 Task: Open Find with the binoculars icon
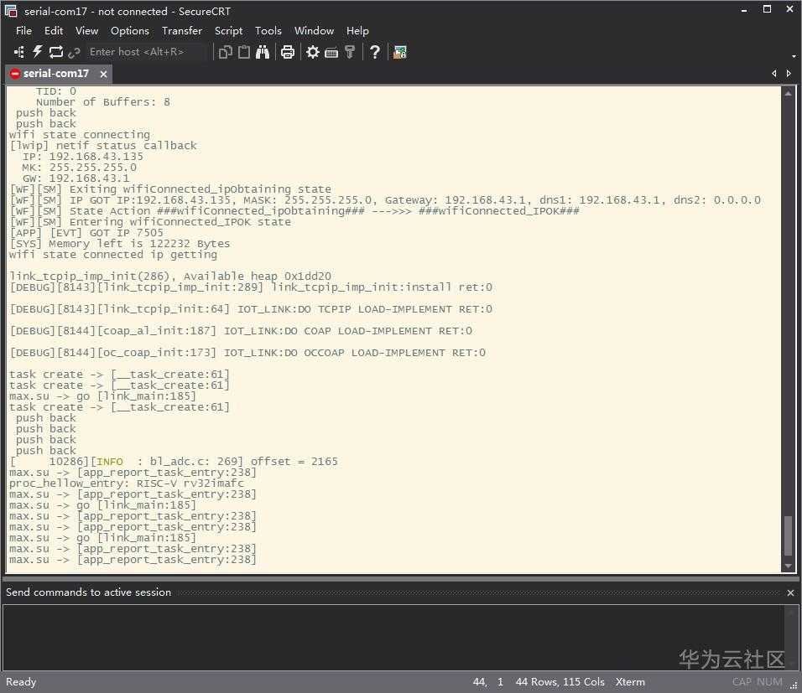pyautogui.click(x=263, y=52)
